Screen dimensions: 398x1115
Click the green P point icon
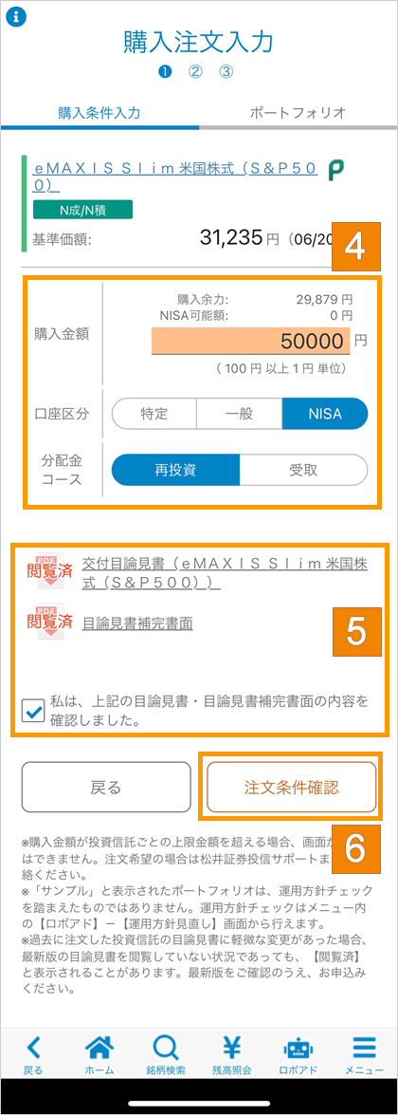pos(335,171)
